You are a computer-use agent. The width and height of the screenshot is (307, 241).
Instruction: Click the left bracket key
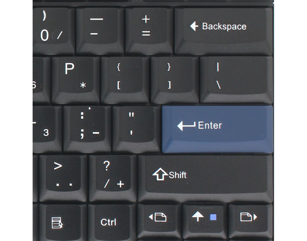coord(125,80)
